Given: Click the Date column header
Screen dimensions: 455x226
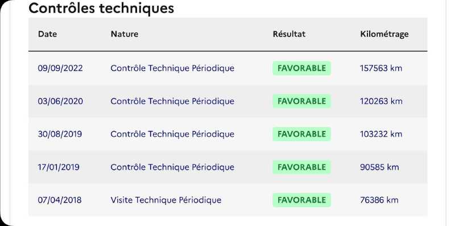Looking at the screenshot, I should (47, 34).
